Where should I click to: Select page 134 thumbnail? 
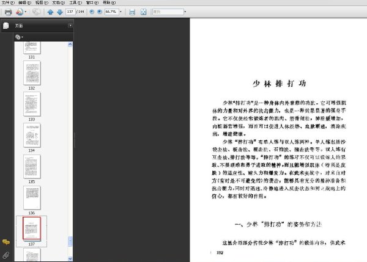32,136
